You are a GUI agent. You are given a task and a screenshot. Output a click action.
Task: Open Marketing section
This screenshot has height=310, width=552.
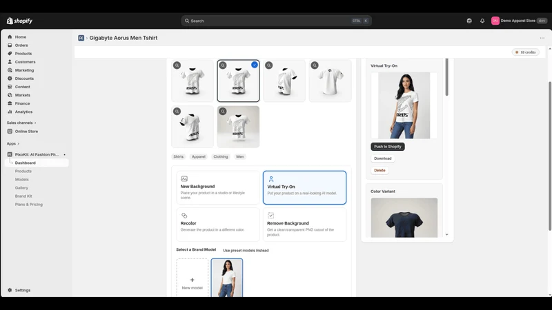click(x=24, y=70)
